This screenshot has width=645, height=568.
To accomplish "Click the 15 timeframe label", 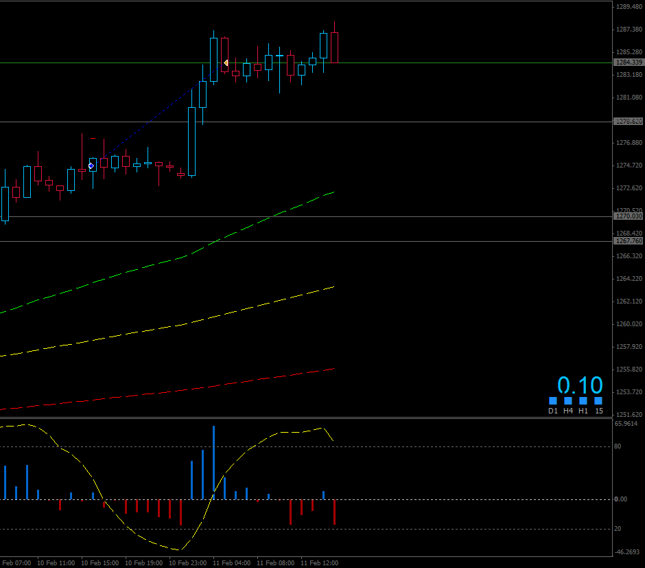I will click(x=599, y=411).
